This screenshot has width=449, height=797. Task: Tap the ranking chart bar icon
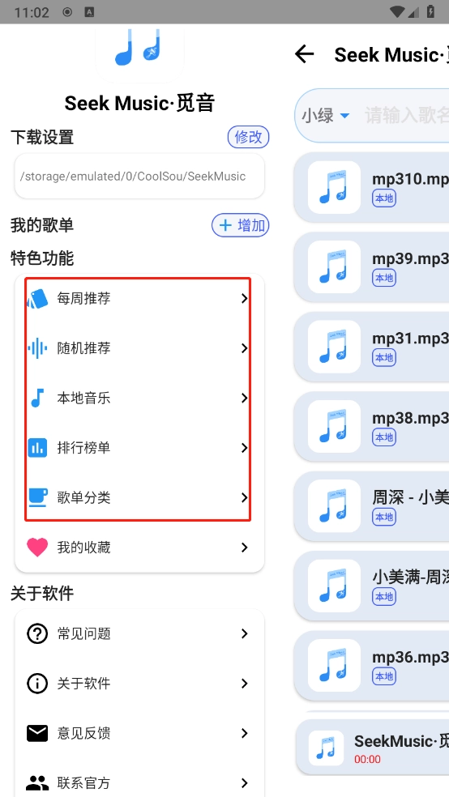37,448
